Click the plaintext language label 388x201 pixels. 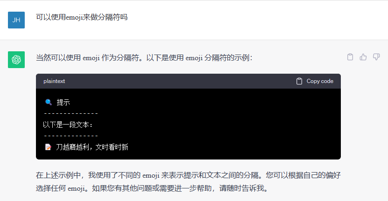point(54,81)
